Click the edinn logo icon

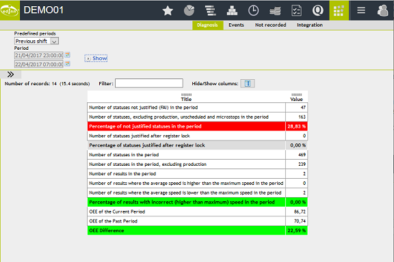[x=10, y=10]
